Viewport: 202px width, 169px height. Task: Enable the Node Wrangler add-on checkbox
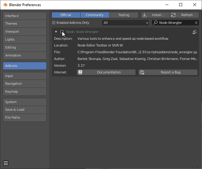62,32
